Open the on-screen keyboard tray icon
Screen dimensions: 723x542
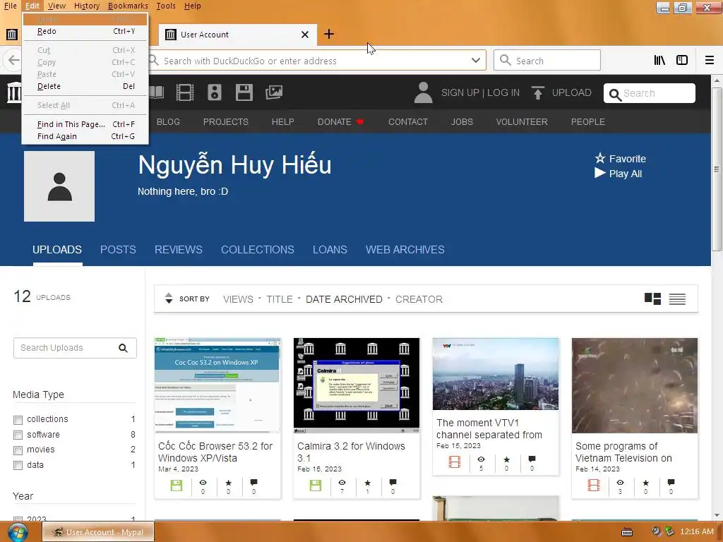pyautogui.click(x=627, y=532)
